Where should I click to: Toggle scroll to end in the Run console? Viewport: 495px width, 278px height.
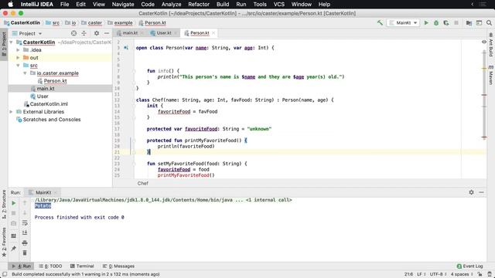point(25,232)
